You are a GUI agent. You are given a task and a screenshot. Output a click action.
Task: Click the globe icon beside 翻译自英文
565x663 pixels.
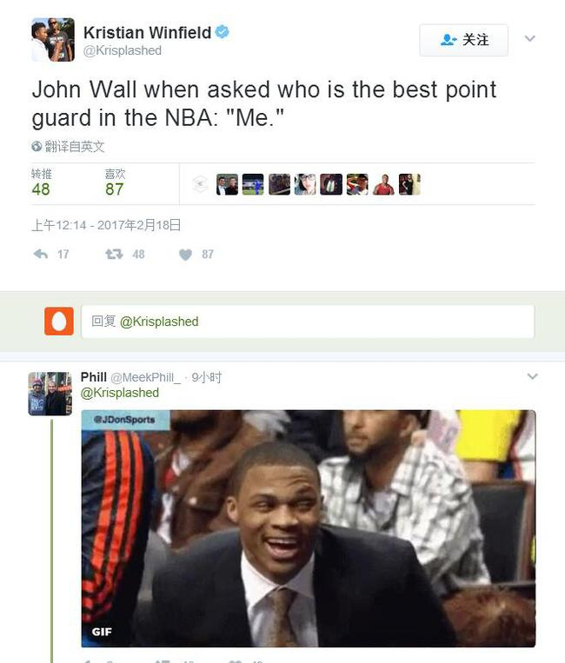[37, 146]
